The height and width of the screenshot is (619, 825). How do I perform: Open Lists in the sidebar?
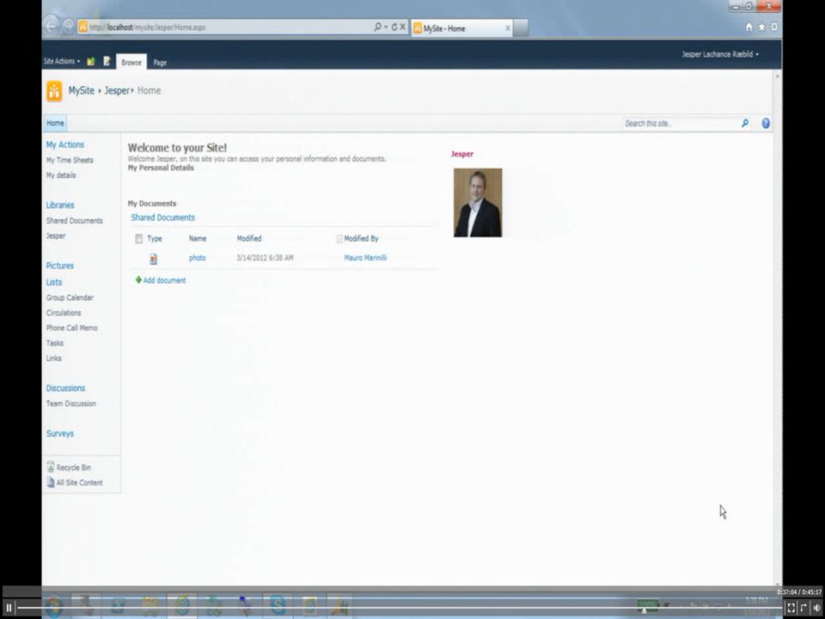(x=53, y=282)
